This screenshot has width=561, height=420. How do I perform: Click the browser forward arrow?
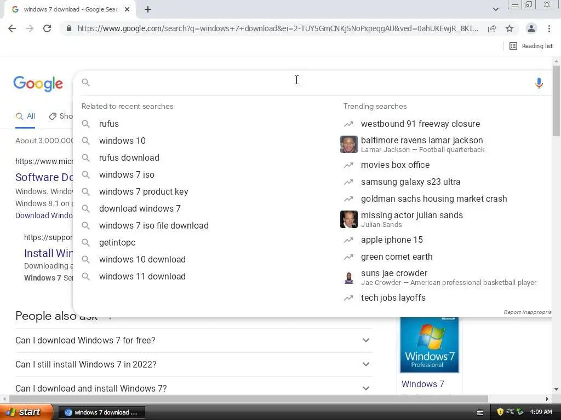point(30,28)
